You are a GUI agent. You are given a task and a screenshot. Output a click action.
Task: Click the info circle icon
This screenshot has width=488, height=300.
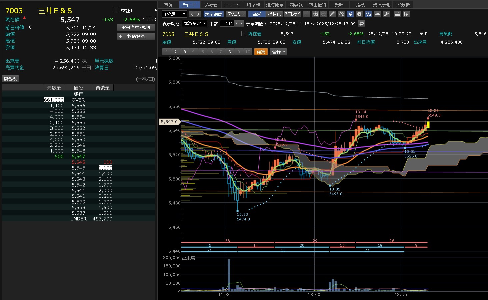(359, 14)
